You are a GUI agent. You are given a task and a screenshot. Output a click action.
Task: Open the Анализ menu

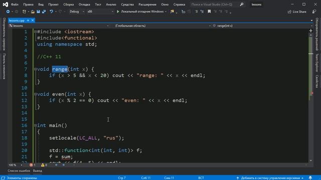(111, 4)
